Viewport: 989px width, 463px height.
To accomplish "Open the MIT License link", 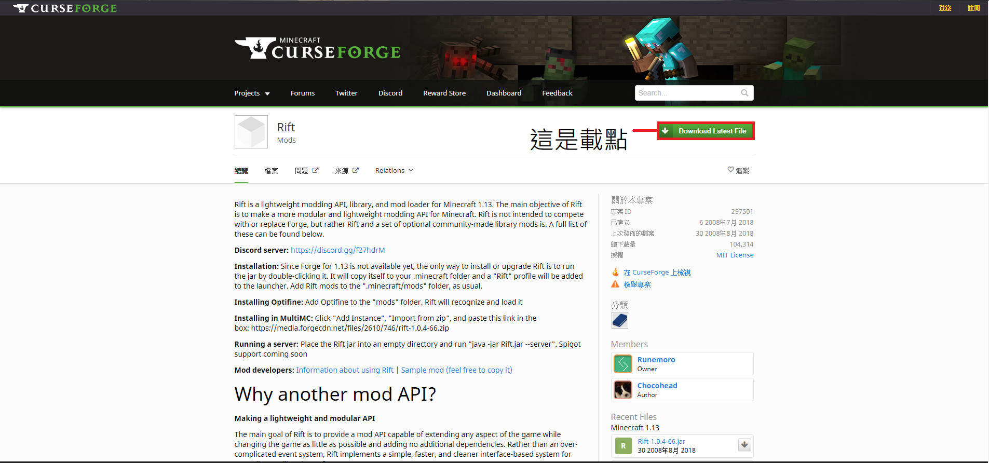I will 735,255.
